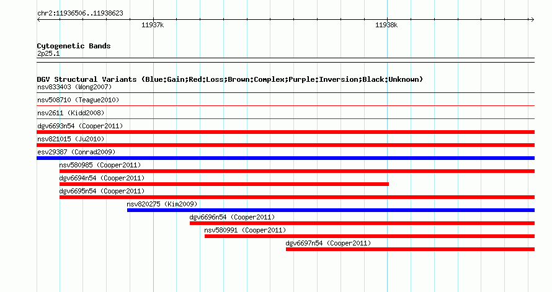Click the 11938k ruler tick label
The width and height of the screenshot is (552, 292).
tap(386, 25)
